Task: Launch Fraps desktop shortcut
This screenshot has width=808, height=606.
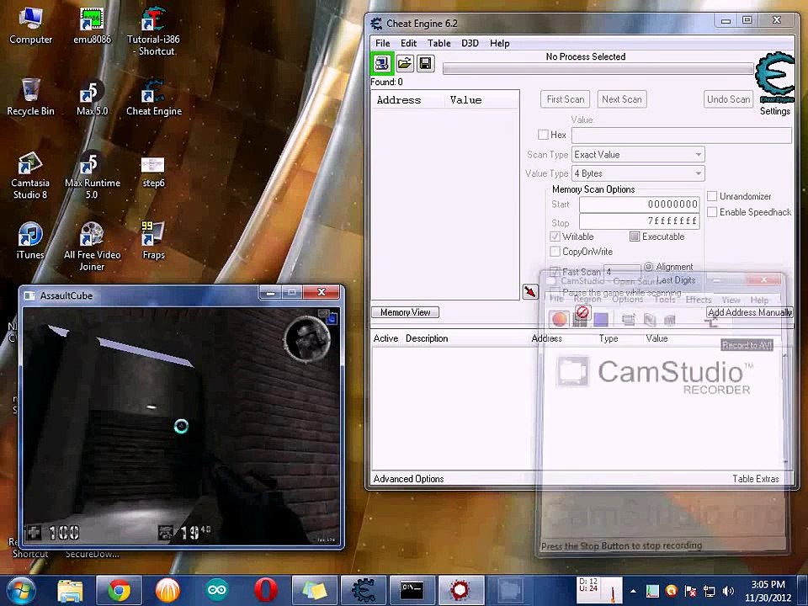Action: (153, 241)
